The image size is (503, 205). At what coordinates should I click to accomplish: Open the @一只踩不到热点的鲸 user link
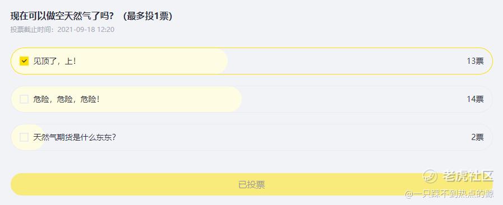[x=449, y=194]
